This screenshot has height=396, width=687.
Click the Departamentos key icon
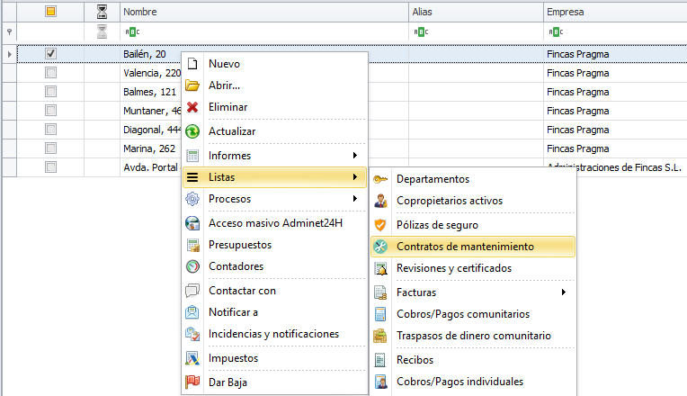(380, 179)
